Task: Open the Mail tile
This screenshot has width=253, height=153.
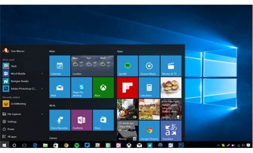Action: click(x=60, y=88)
